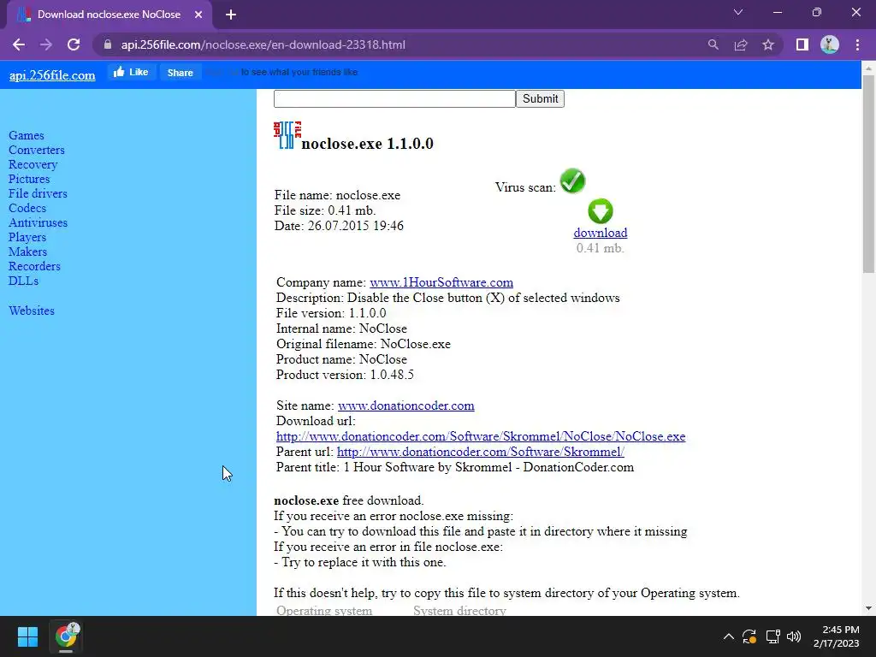Click the forward navigation arrow
The image size is (876, 657).
46,44
